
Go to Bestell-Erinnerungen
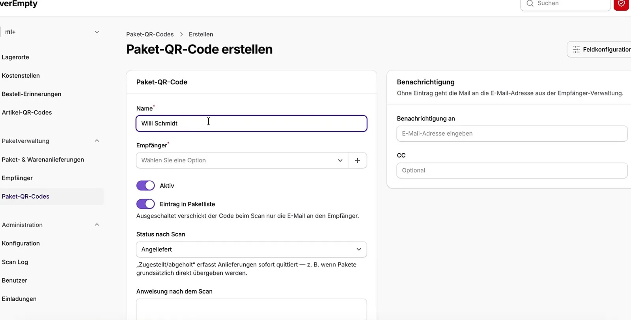32,94
